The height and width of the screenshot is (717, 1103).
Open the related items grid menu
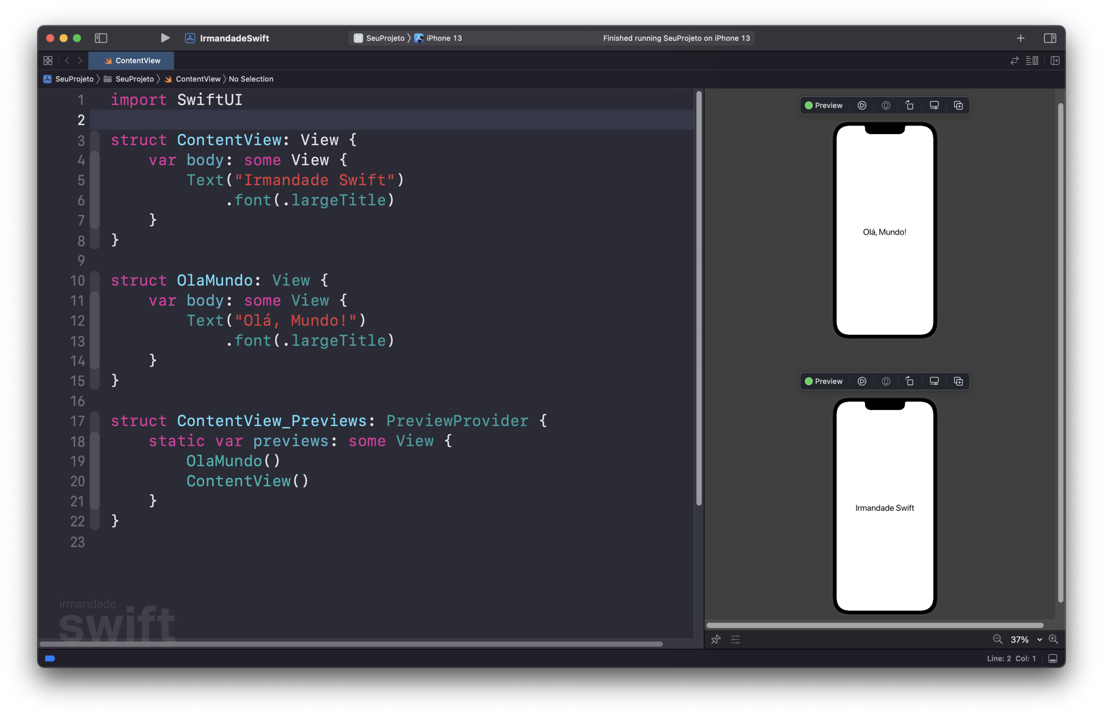tap(48, 60)
